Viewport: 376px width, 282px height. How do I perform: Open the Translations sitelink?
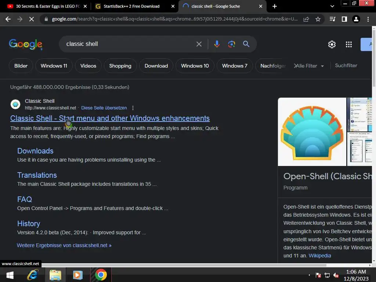coord(37,175)
